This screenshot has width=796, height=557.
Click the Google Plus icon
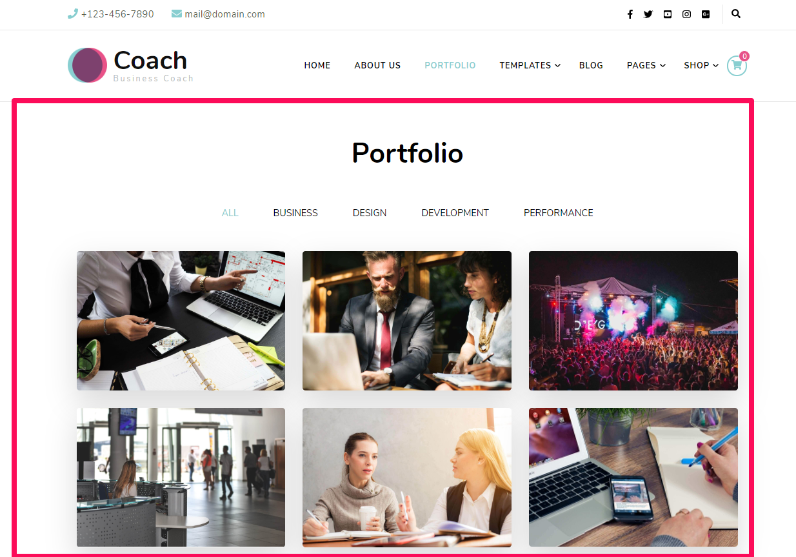(706, 14)
